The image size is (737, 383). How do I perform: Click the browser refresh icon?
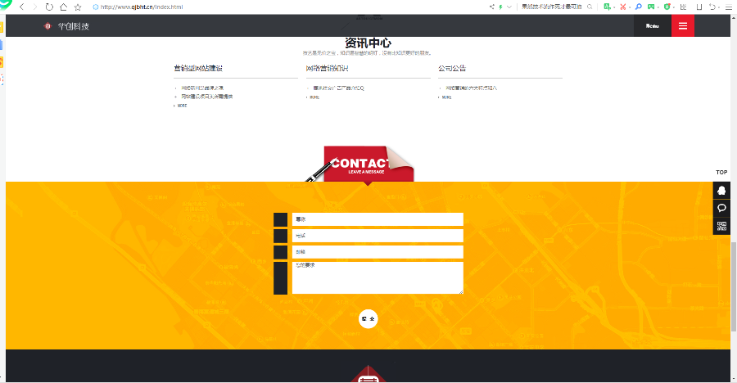pos(49,7)
